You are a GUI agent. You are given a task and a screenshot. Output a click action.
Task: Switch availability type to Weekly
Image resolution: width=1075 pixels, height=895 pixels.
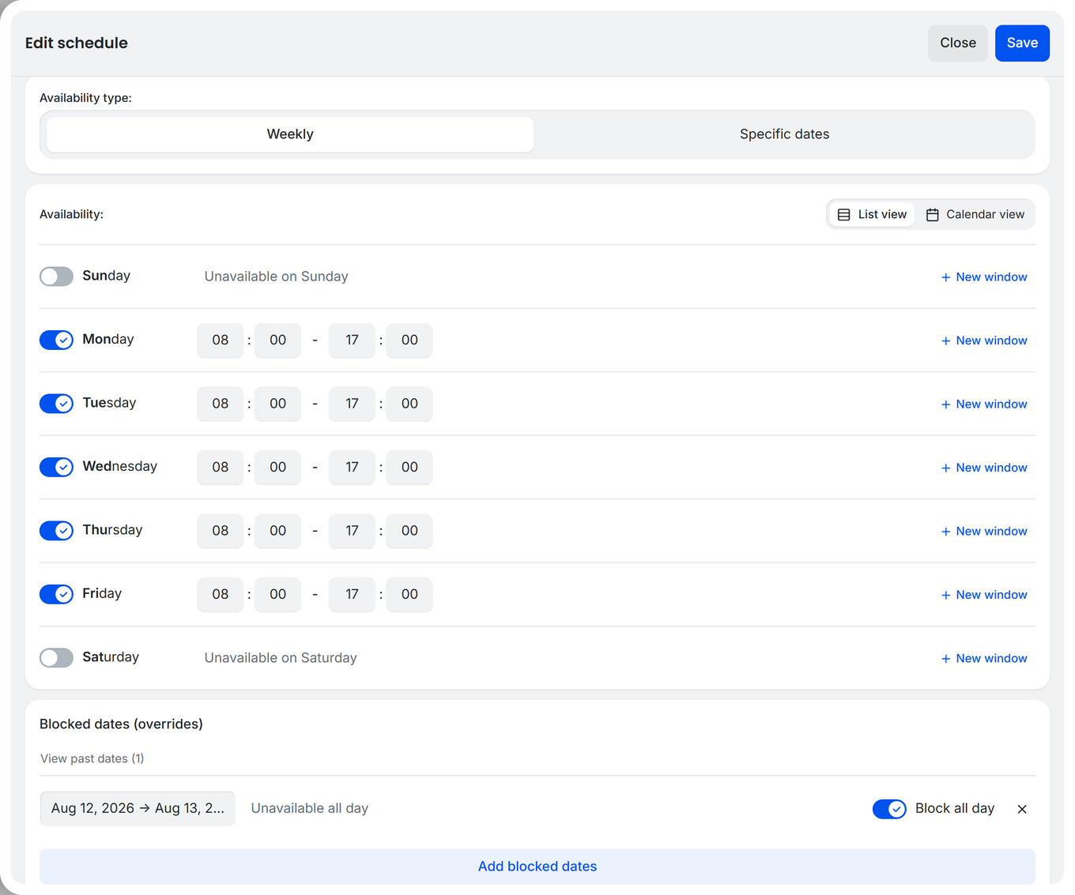coord(290,134)
